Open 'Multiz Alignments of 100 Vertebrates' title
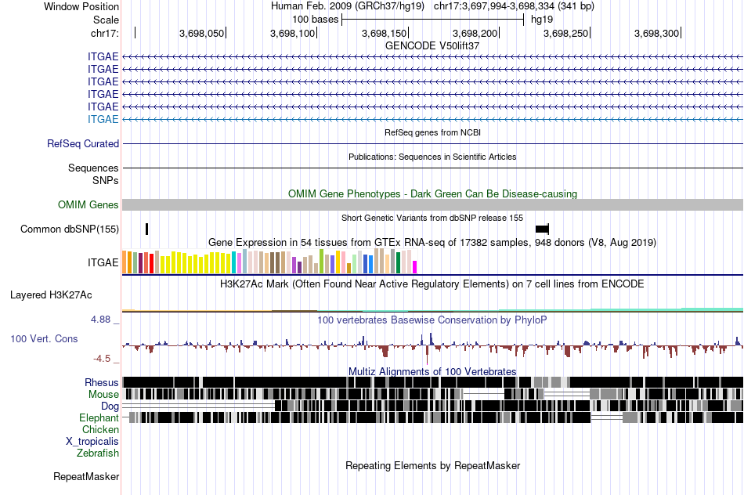Image resolution: width=744 pixels, height=495 pixels. coord(432,371)
